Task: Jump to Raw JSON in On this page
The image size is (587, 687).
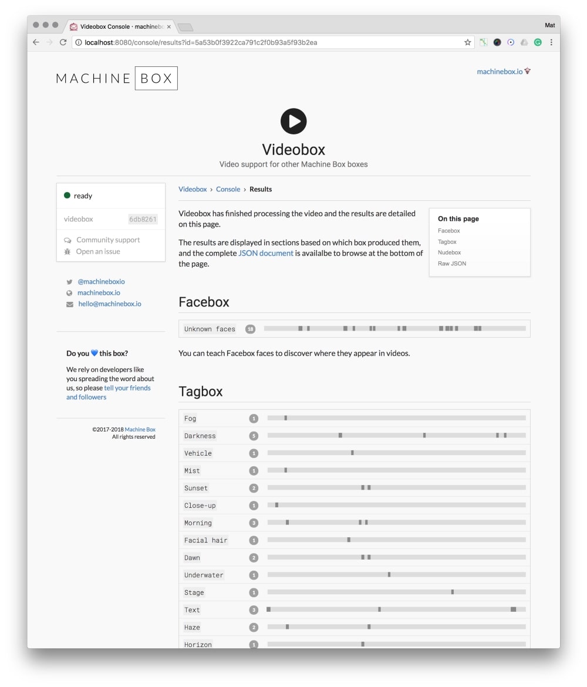Action: (x=451, y=263)
